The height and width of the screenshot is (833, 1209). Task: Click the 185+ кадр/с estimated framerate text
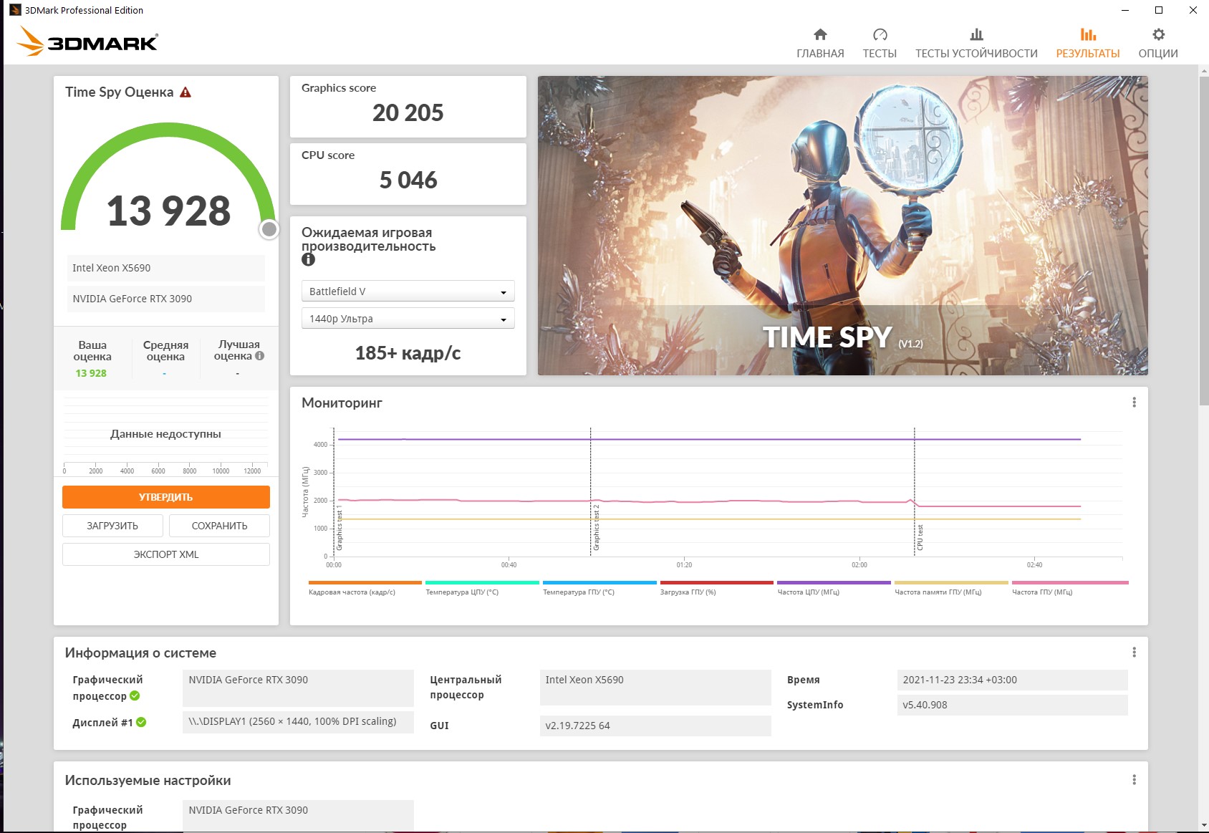click(408, 353)
